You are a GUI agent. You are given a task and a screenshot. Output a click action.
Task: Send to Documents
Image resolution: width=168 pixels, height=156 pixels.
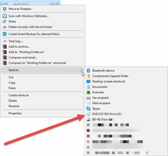point(126,87)
